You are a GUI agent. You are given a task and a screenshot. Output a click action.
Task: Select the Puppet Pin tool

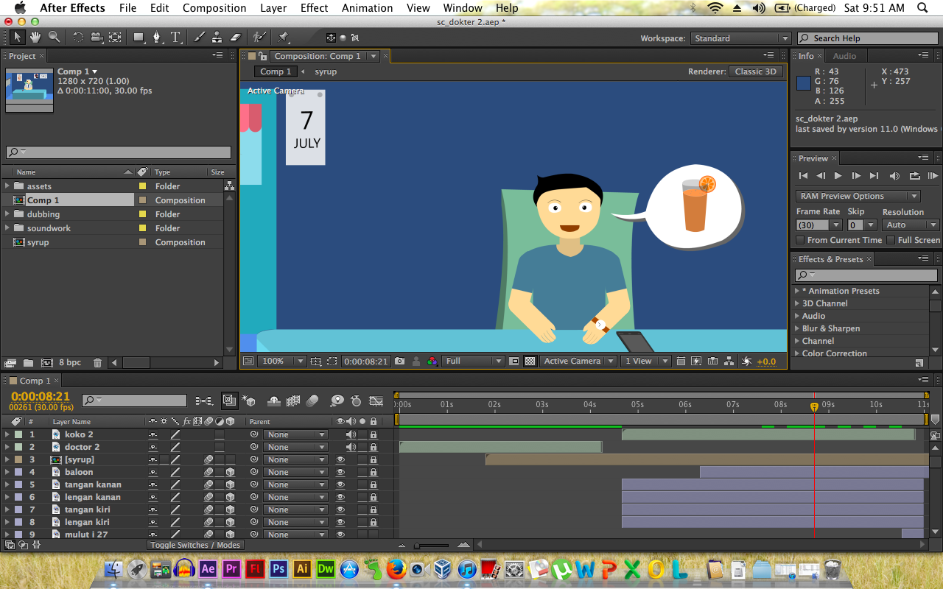[x=284, y=37]
